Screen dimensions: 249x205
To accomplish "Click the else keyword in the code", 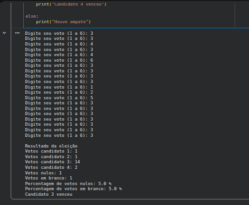I will (x=31, y=16).
